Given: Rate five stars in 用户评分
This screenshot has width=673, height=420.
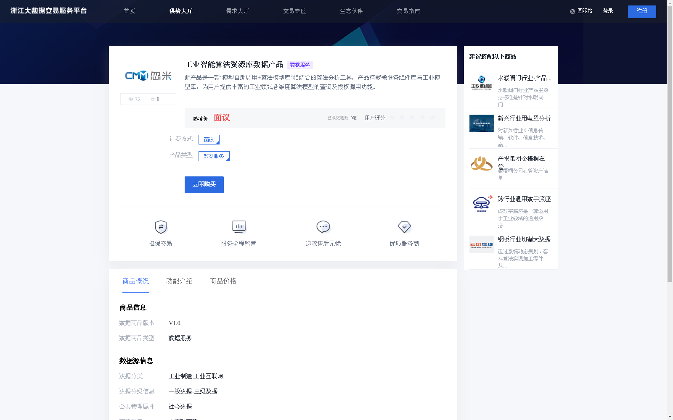Looking at the screenshot, I should coord(432,118).
